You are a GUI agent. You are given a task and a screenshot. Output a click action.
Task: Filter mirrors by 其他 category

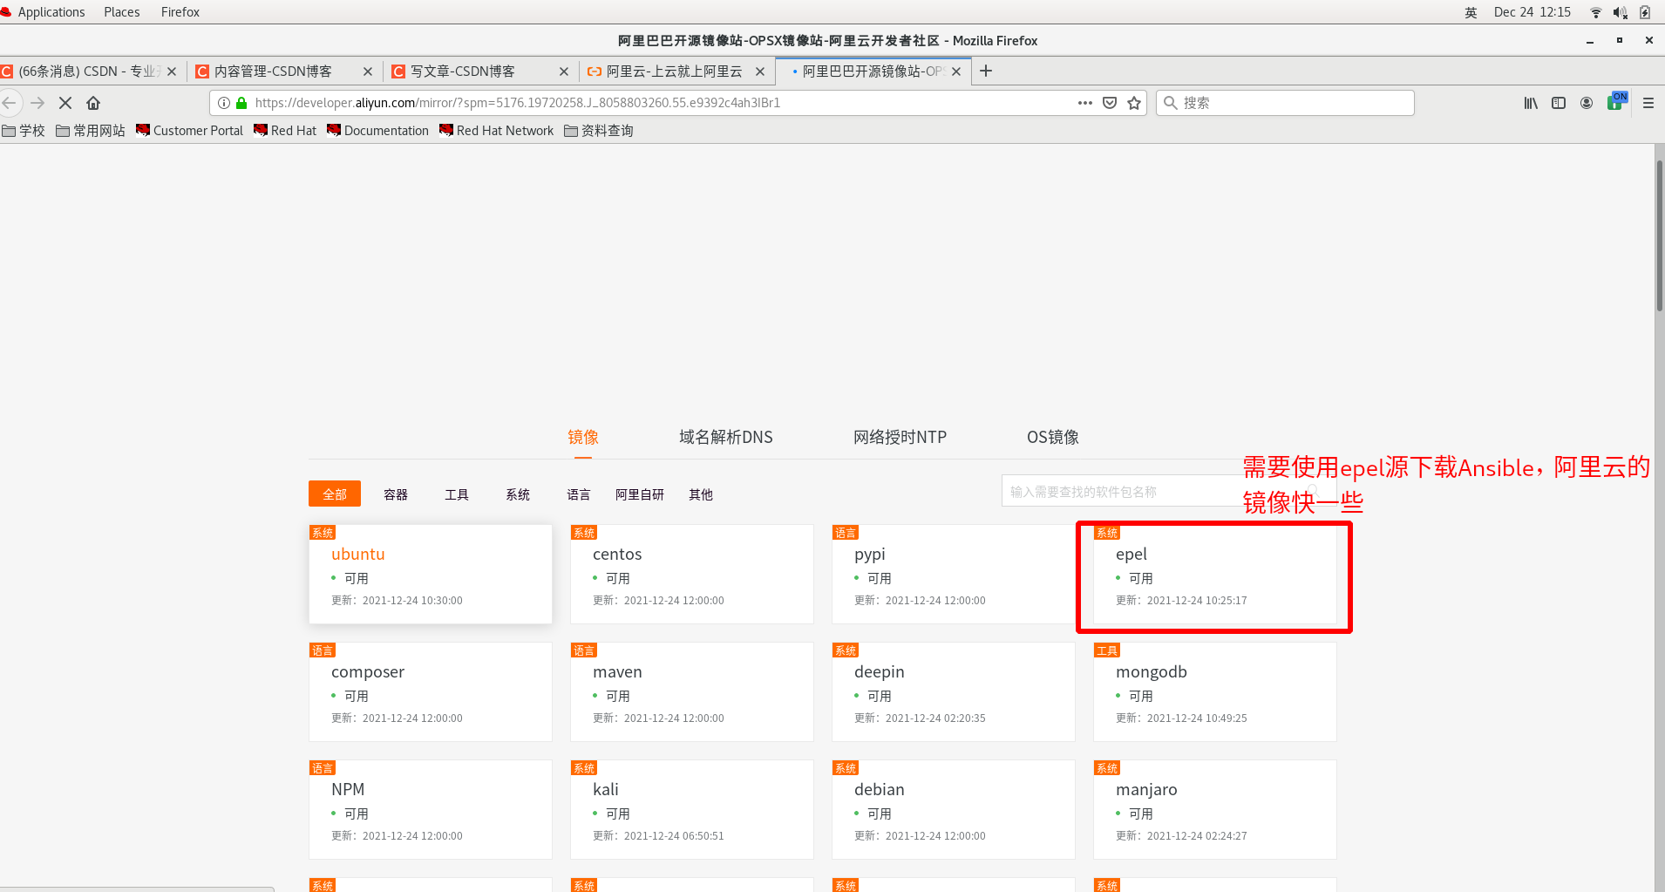click(701, 494)
